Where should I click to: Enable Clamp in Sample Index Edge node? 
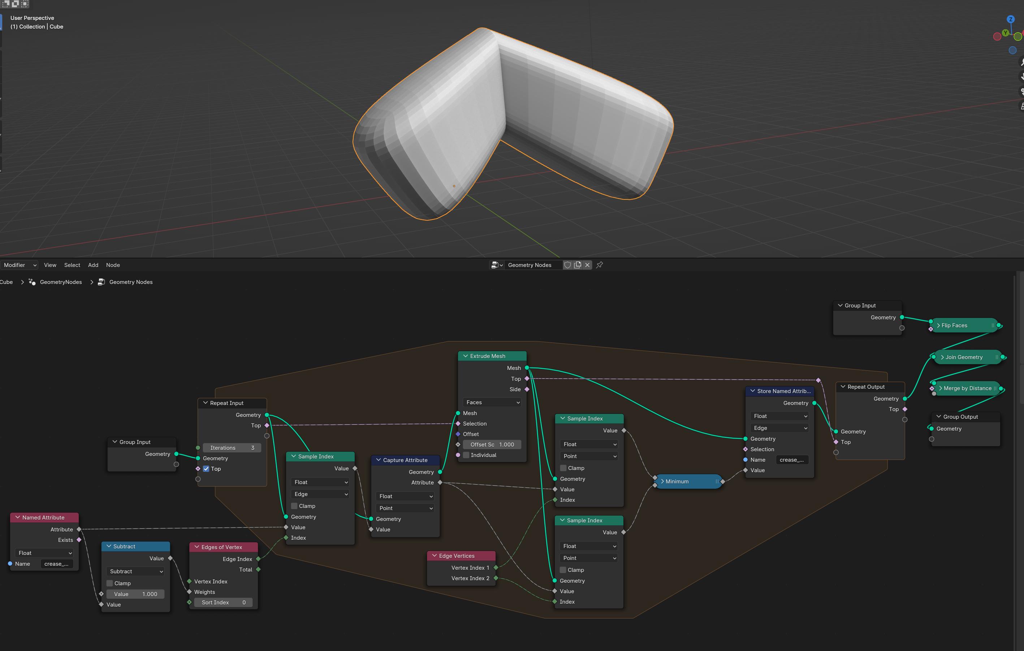(x=294, y=506)
